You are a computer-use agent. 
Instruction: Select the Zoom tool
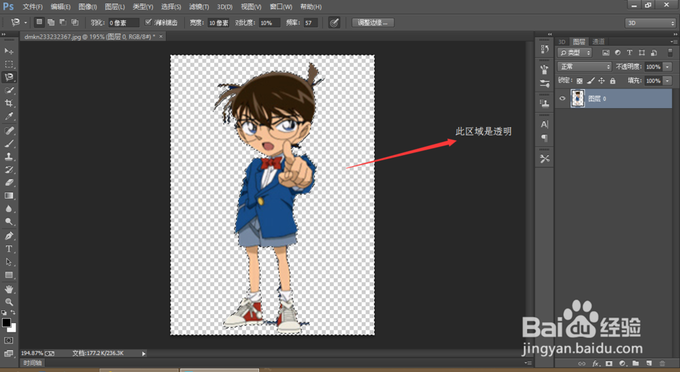9,302
